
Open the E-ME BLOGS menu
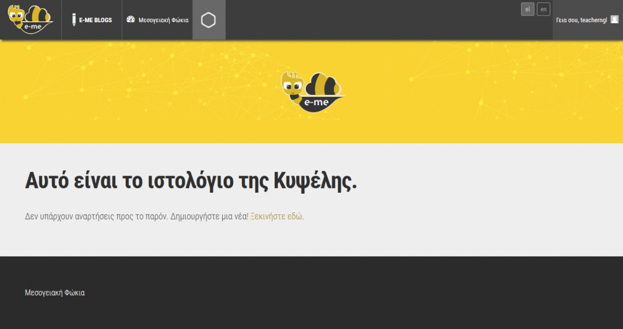[92, 20]
